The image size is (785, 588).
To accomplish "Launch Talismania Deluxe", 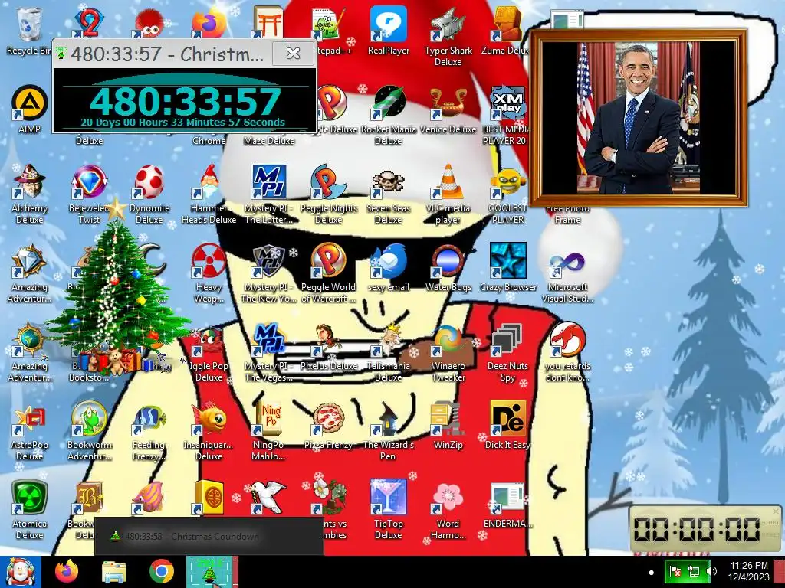I will (x=389, y=353).
